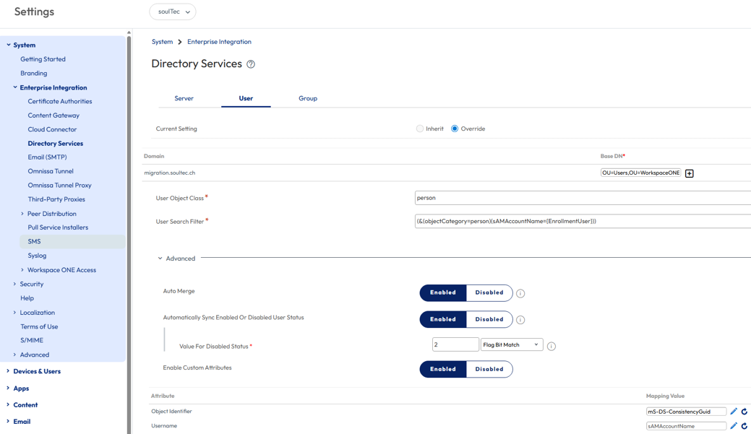
Task: Show info for Value For Disabled Status
Action: [552, 346]
